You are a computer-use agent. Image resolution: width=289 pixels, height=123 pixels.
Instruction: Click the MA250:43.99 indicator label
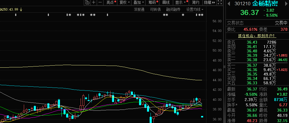[x=9, y=9]
